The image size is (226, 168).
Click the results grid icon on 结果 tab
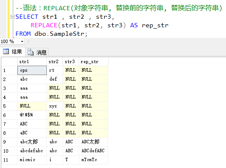[6, 52]
